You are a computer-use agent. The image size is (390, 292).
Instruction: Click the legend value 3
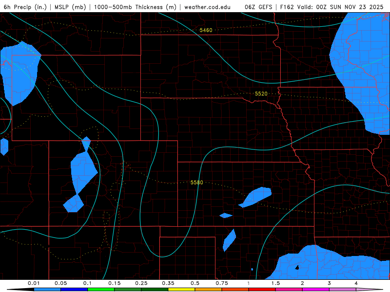330,283
